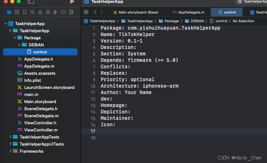Select the Package folder row
Image resolution: width=267 pixels, height=163 pixels.
click(40, 38)
